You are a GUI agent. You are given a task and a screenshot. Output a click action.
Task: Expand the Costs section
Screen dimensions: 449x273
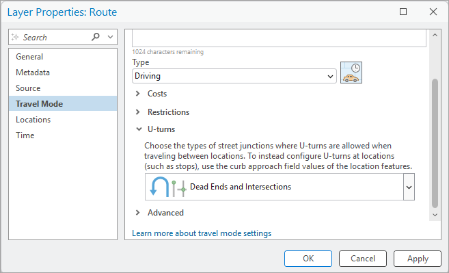[x=138, y=94]
